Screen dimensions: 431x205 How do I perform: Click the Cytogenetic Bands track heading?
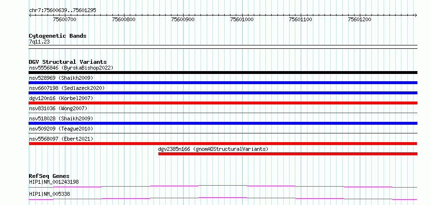click(x=58, y=36)
